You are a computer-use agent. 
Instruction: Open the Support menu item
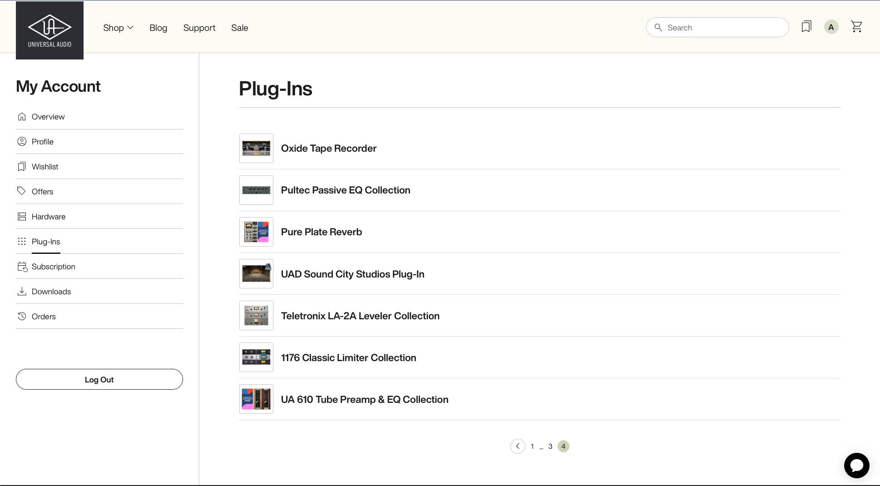tap(199, 28)
